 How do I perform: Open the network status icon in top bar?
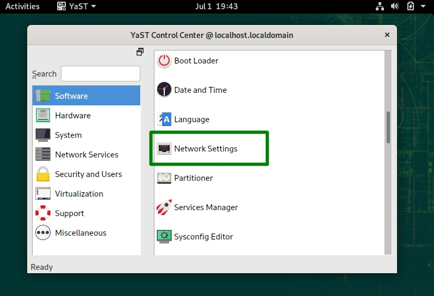point(380,7)
